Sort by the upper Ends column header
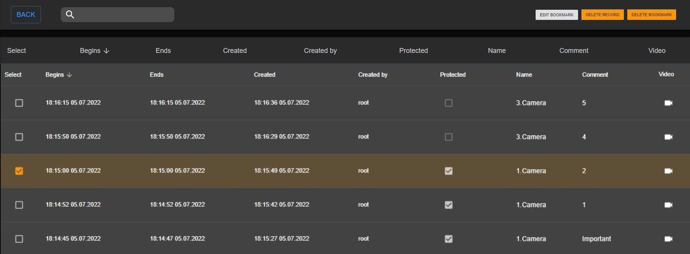Image resolution: width=690 pixels, height=254 pixels. click(163, 51)
